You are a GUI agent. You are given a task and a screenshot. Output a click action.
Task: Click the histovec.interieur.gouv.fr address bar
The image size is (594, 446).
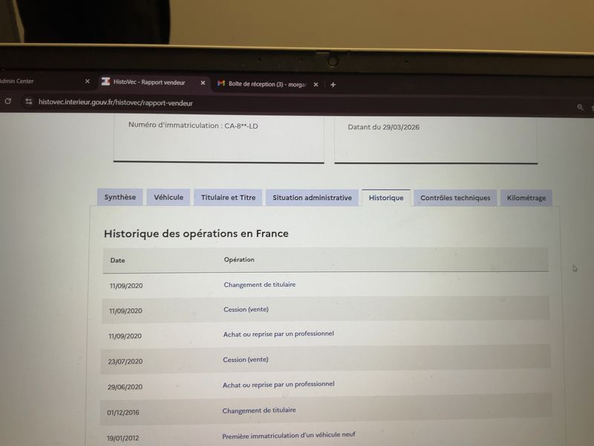(x=116, y=103)
